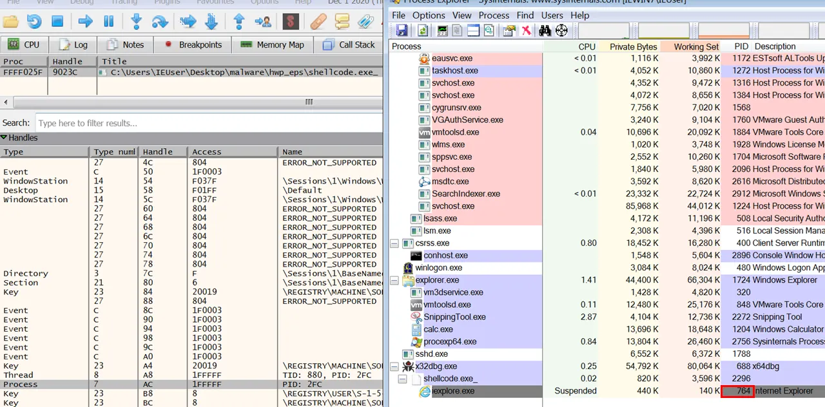Switch to the Memory Map tab
The width and height of the screenshot is (825, 407).
click(272, 45)
